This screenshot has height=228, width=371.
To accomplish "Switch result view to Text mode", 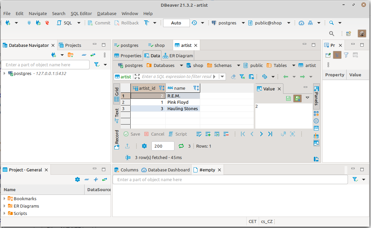I will 117,115.
